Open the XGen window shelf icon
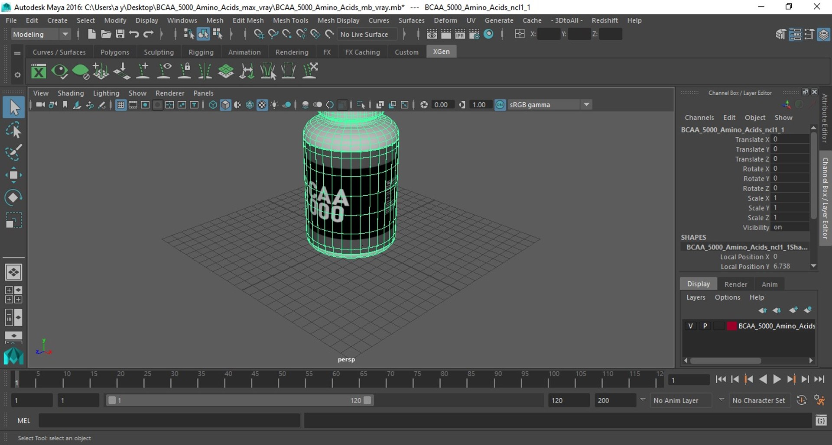This screenshot has height=445, width=832. pyautogui.click(x=39, y=71)
